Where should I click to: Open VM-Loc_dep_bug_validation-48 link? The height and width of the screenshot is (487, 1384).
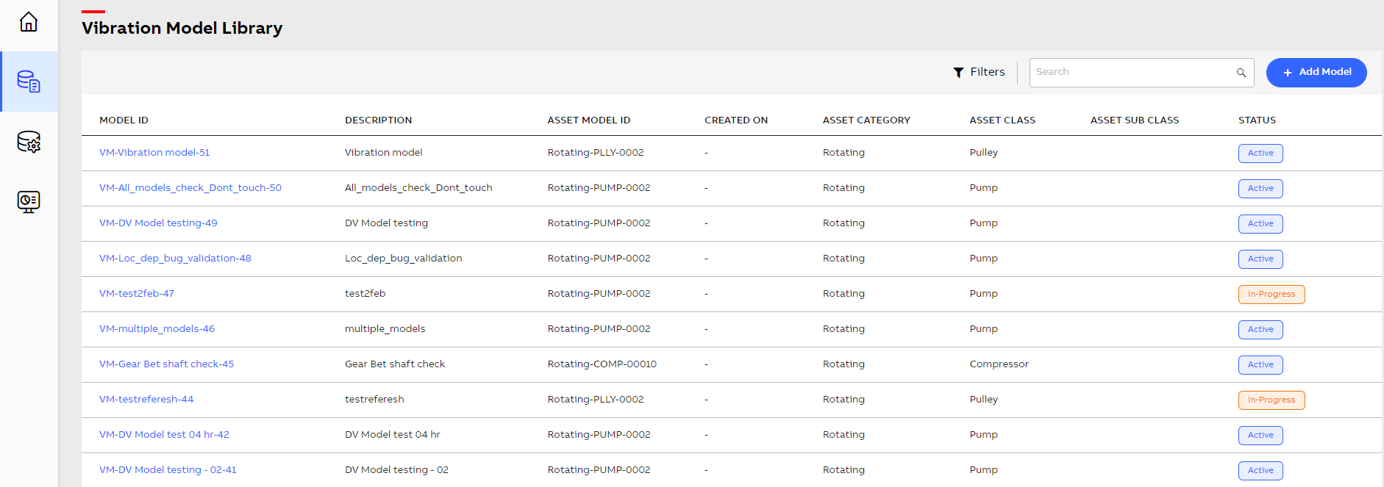pos(175,259)
